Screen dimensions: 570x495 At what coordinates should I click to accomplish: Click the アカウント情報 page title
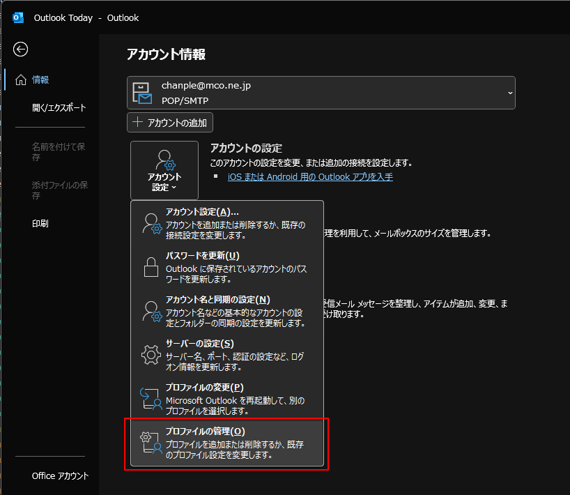166,54
